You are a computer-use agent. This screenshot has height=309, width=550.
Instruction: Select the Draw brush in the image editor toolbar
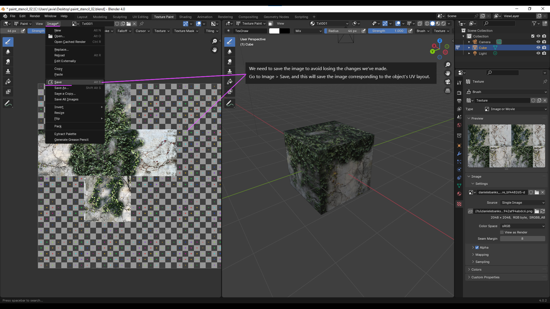(x=8, y=42)
